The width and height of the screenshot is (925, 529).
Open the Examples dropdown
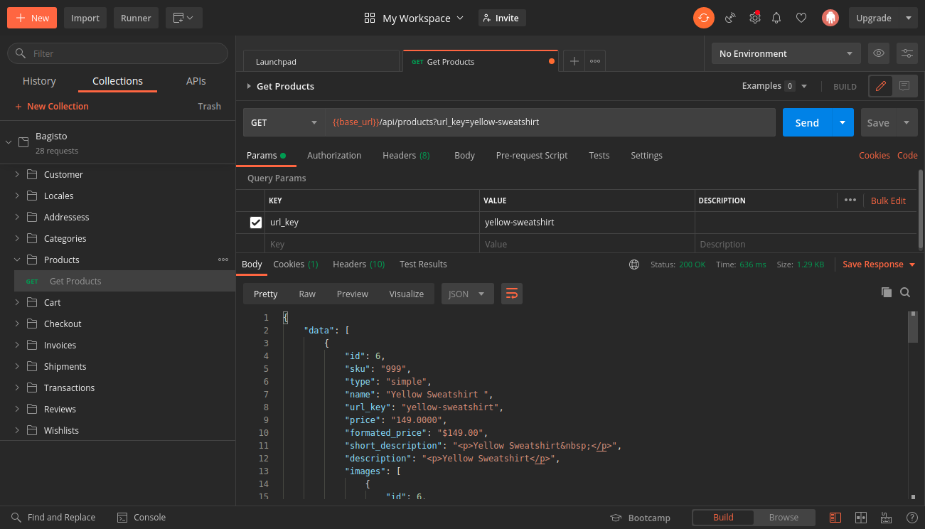point(774,86)
